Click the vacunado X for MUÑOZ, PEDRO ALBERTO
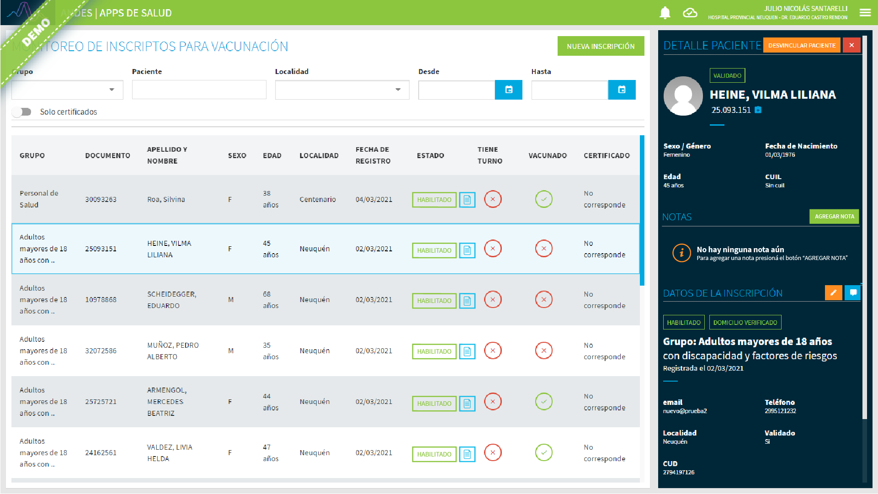 click(543, 351)
